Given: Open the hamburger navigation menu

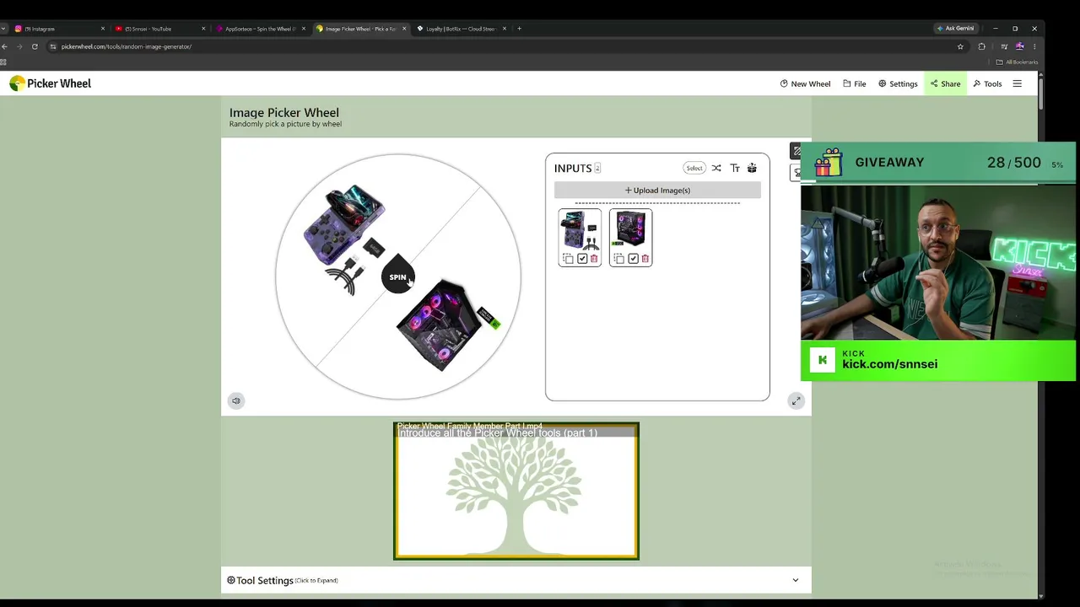Looking at the screenshot, I should 1017,83.
